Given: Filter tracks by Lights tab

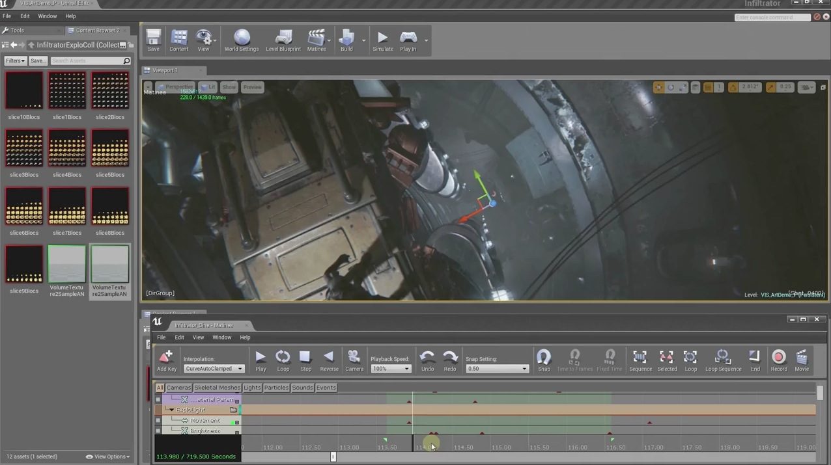Looking at the screenshot, I should [252, 388].
